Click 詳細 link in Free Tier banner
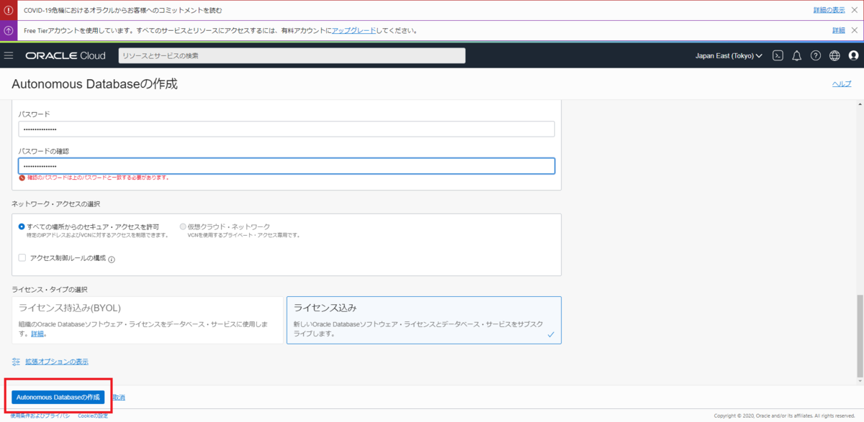 click(839, 30)
